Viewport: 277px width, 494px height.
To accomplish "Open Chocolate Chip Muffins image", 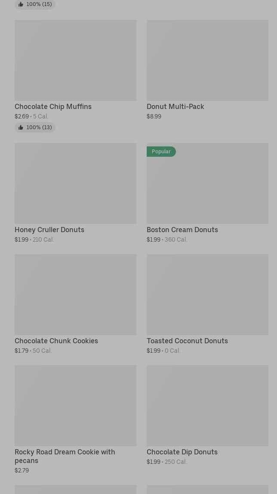I will pyautogui.click(x=75, y=60).
